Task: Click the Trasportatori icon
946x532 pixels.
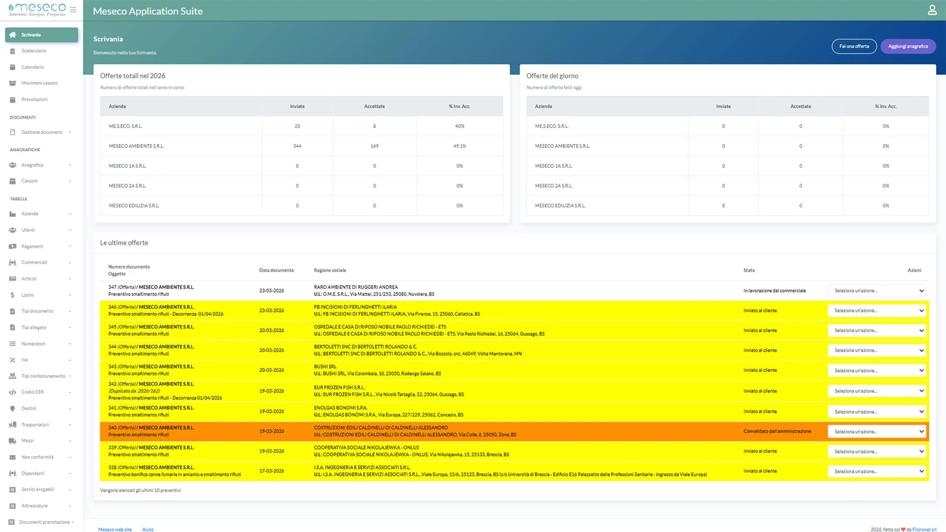Action: [13, 425]
